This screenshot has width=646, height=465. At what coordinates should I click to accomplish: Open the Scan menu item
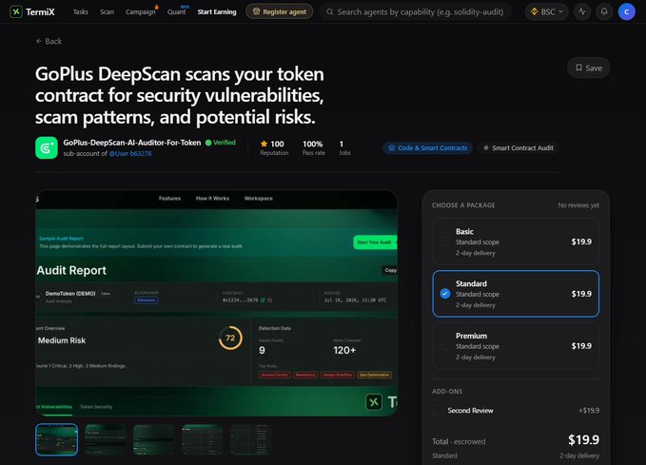coord(108,12)
